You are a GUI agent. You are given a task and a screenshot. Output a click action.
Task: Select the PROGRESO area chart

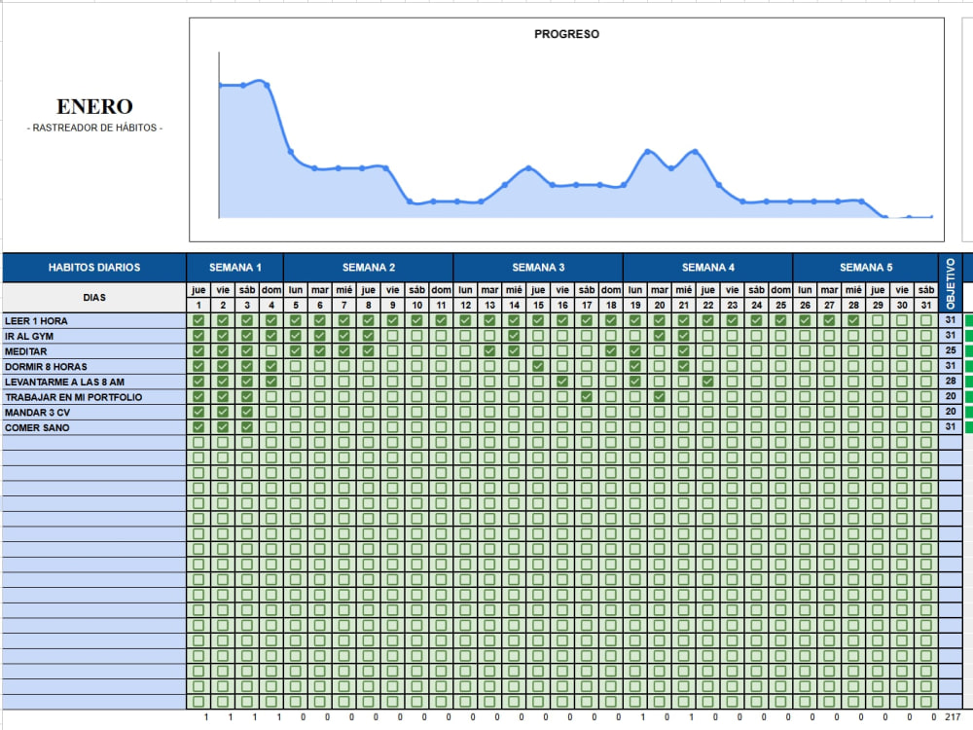pyautogui.click(x=566, y=129)
